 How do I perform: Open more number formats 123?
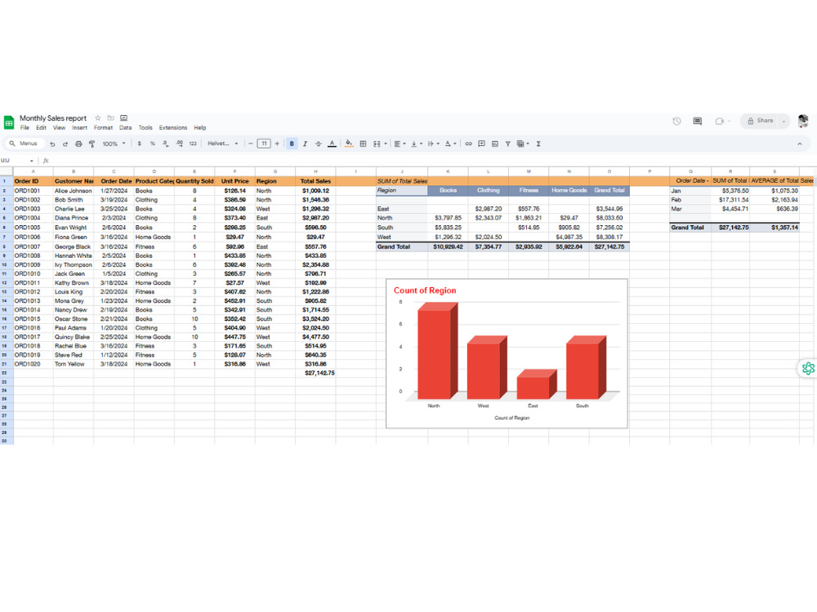pos(193,144)
